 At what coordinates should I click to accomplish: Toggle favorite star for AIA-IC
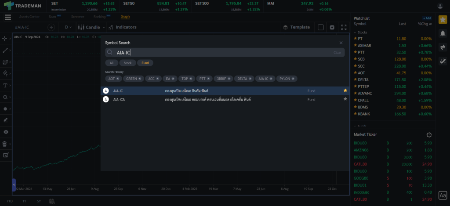(345, 90)
